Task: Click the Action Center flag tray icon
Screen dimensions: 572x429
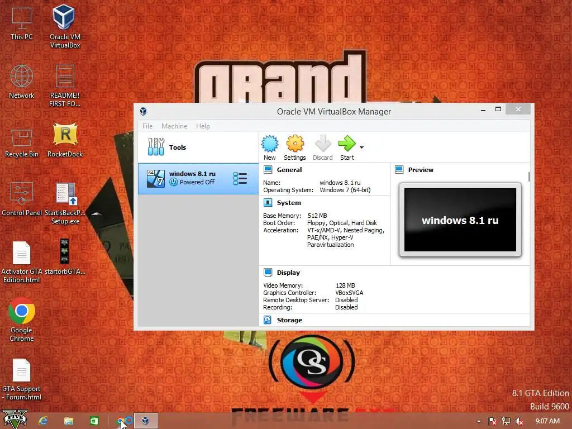Action: coord(492,421)
